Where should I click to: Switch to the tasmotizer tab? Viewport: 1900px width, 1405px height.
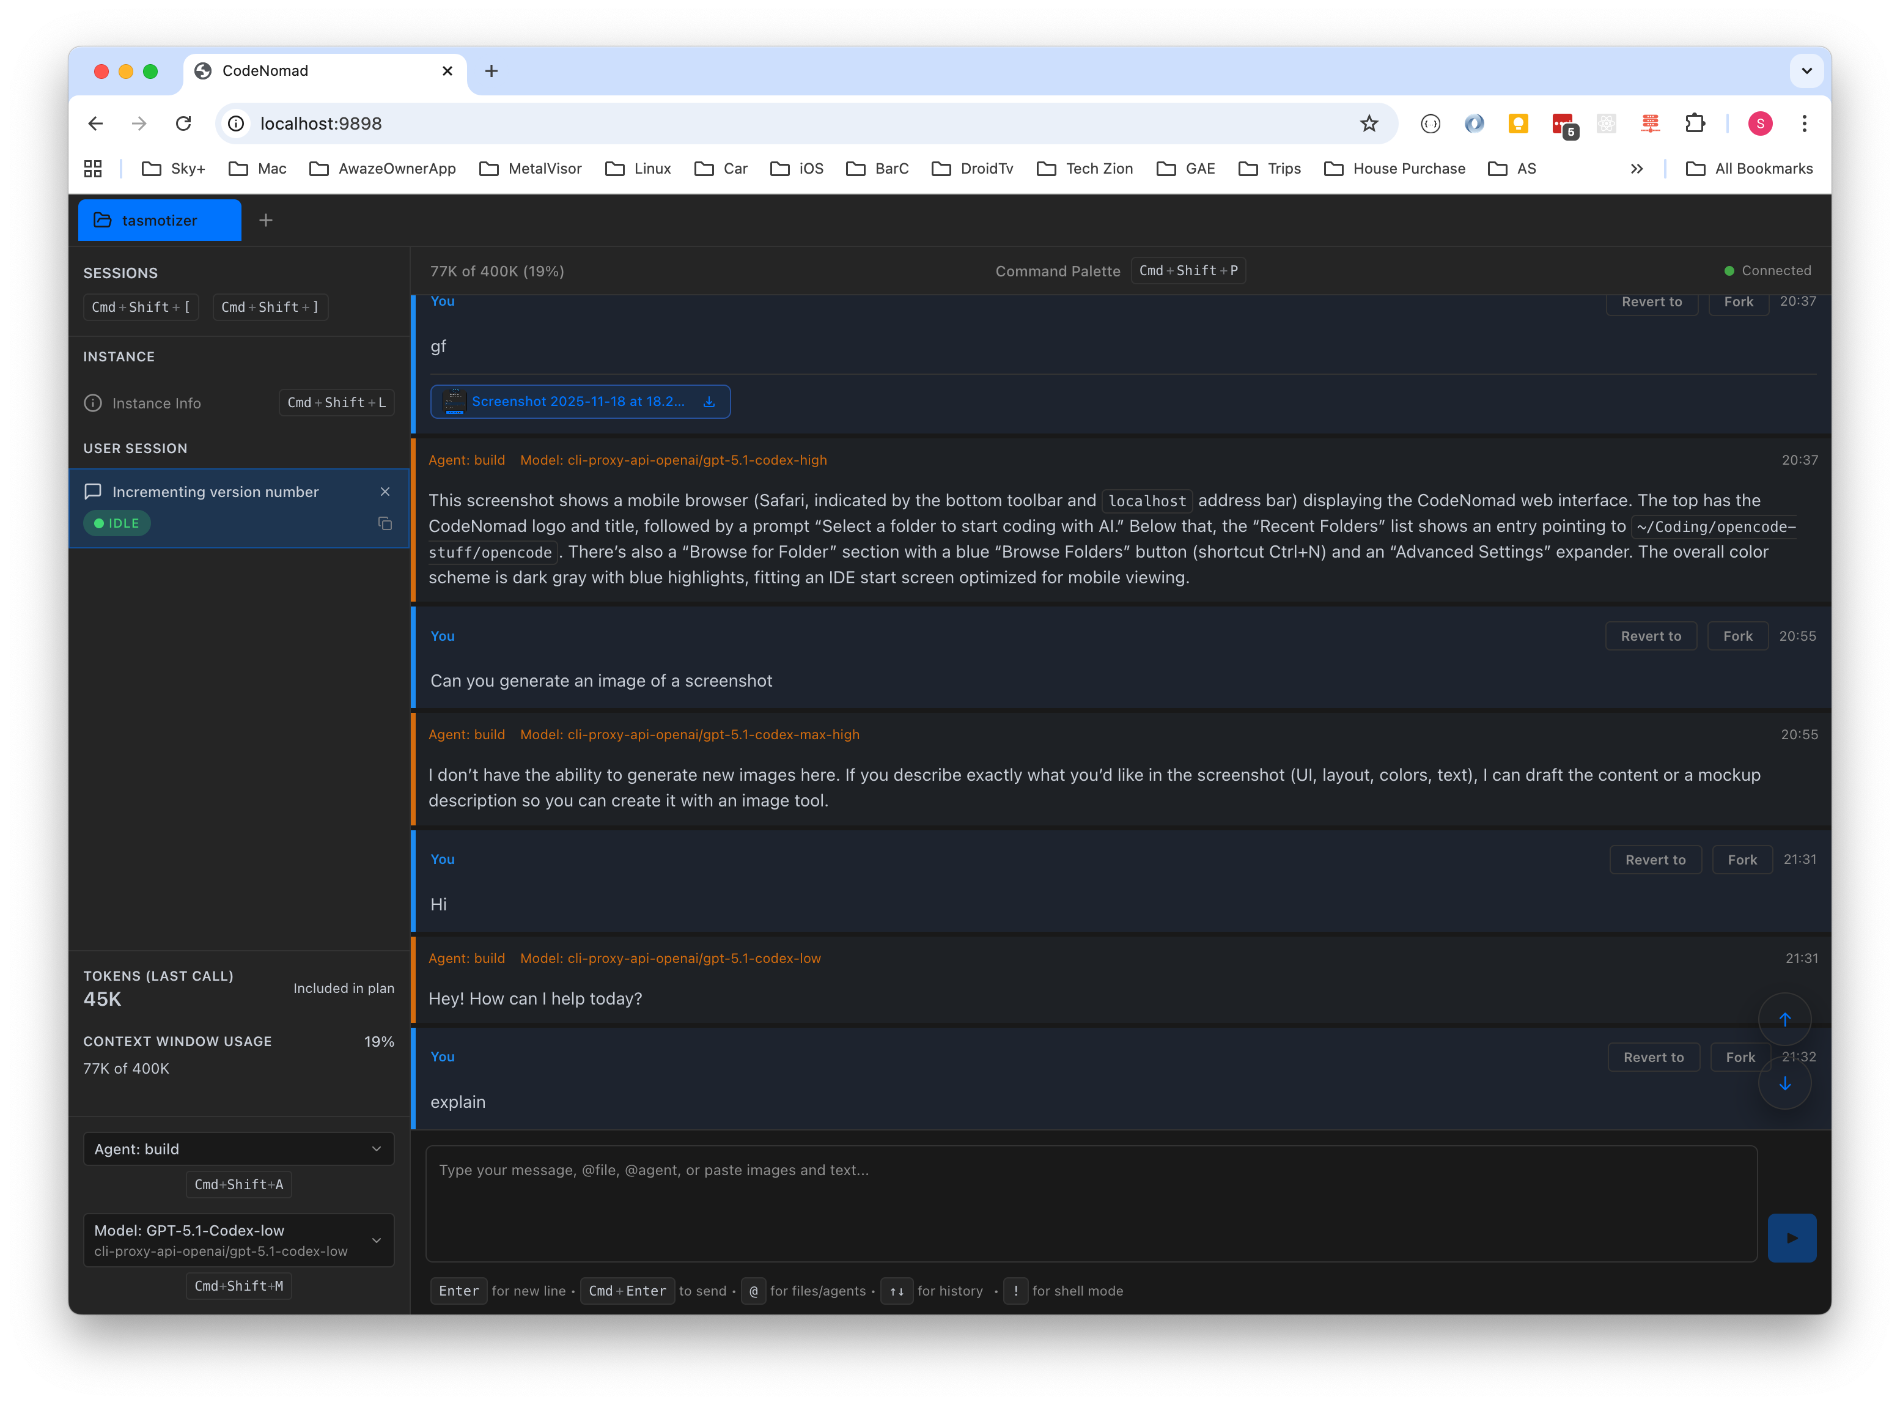160,220
